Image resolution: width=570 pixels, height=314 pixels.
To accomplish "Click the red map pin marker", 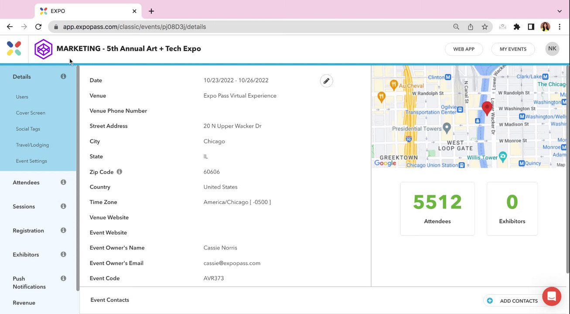I will (487, 107).
